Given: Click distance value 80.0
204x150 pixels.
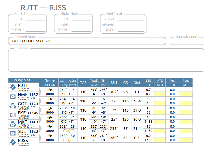Looking at the screenshot, I should click(x=137, y=120).
